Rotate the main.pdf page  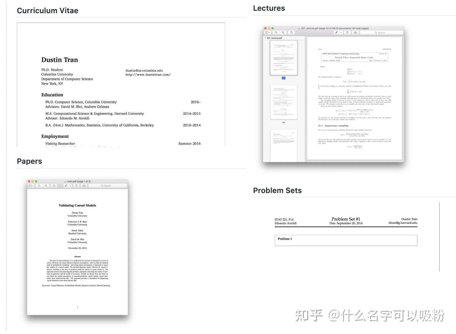77,186
